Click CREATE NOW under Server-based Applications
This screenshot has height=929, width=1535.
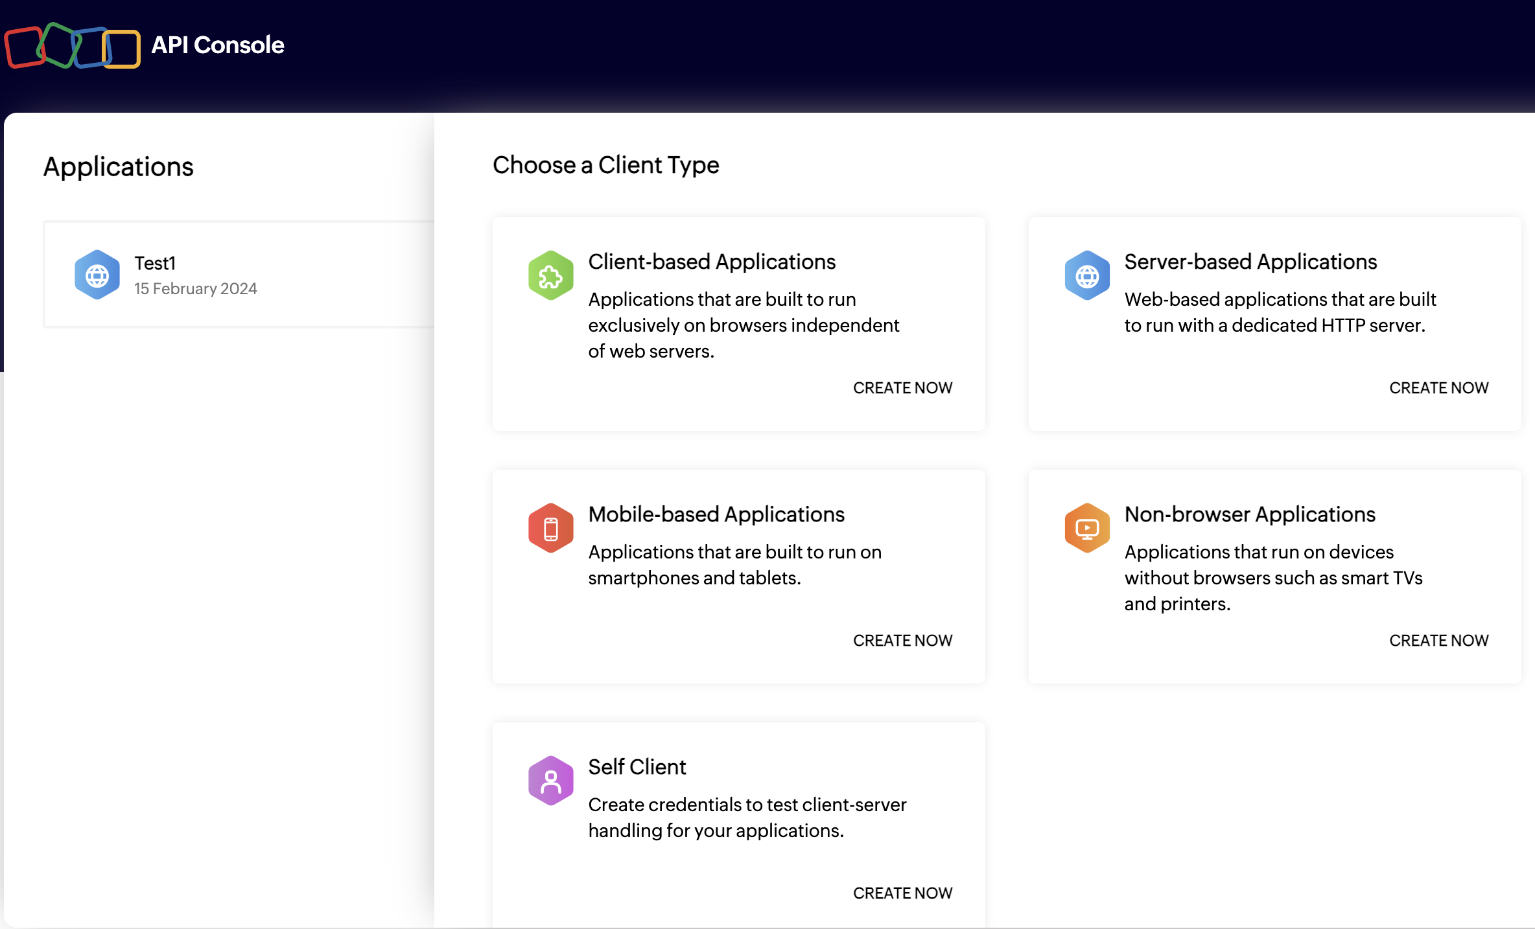tap(1439, 387)
